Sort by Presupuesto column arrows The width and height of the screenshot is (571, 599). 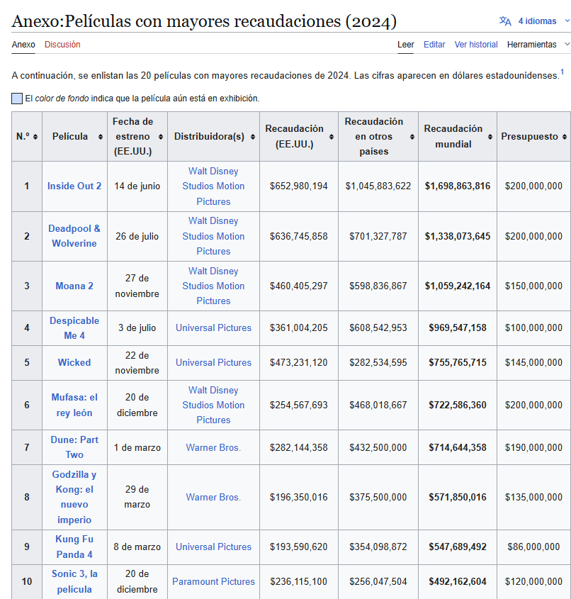coord(565,137)
